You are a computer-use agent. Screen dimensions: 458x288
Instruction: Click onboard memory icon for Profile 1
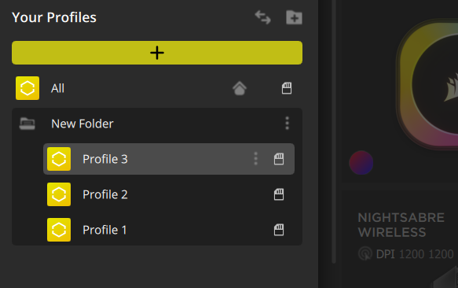pos(279,230)
